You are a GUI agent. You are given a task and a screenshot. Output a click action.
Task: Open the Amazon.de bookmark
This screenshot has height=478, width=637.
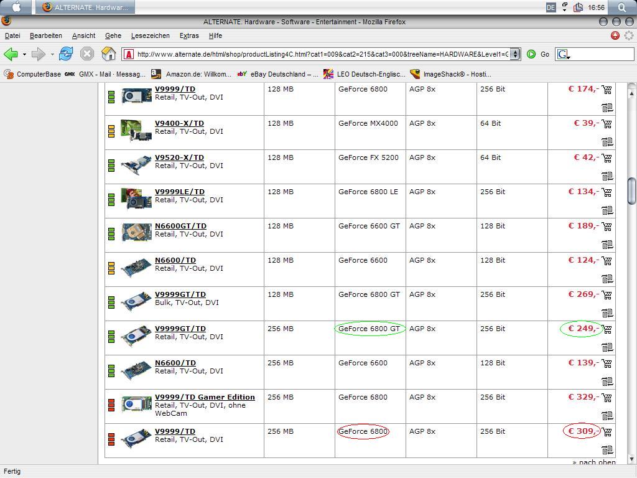[x=192, y=74]
